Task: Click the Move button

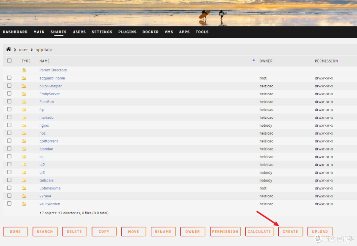Action: [x=134, y=232]
